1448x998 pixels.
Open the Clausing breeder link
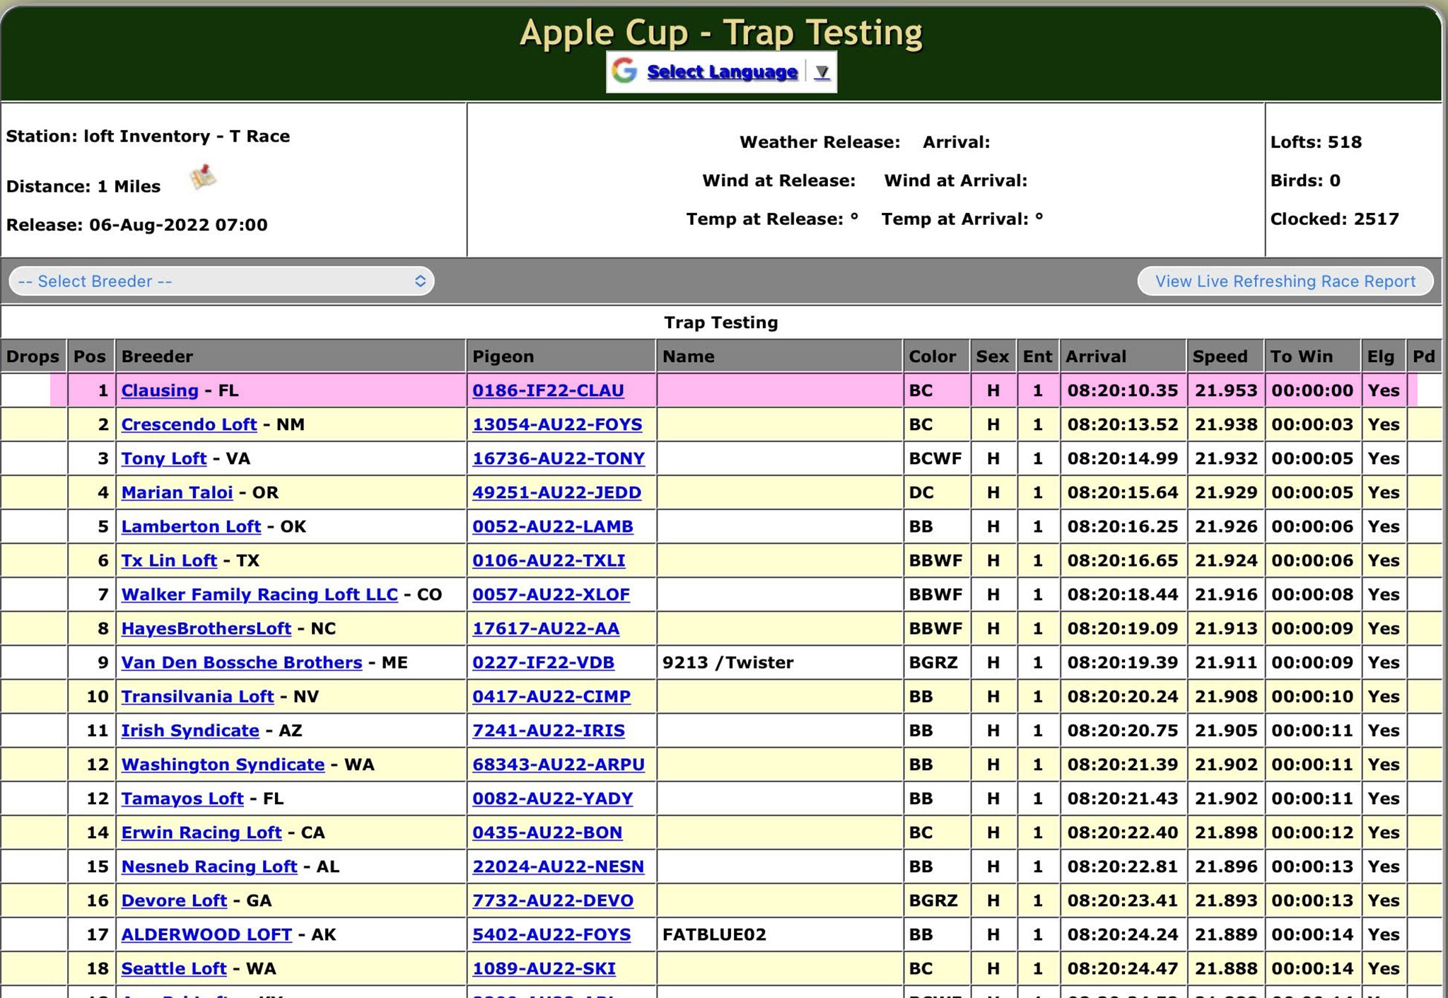(x=160, y=390)
